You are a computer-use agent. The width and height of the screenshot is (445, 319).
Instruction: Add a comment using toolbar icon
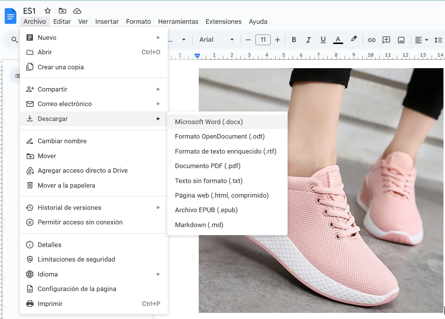pyautogui.click(x=386, y=40)
